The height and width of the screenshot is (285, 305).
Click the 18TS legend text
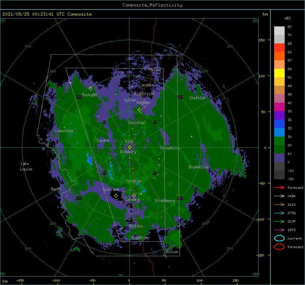291,230
